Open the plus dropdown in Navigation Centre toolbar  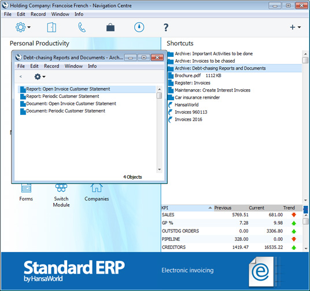(x=295, y=27)
